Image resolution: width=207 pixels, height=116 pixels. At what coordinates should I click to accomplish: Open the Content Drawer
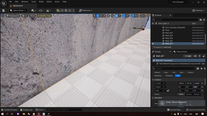point(9,110)
